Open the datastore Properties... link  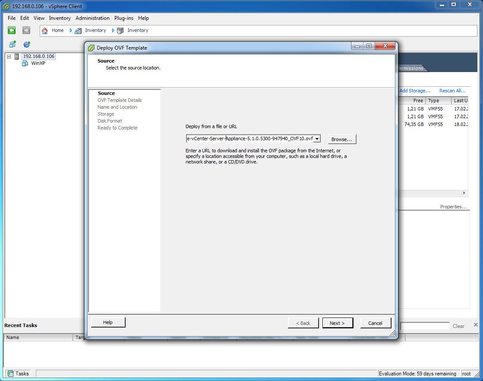pos(453,207)
